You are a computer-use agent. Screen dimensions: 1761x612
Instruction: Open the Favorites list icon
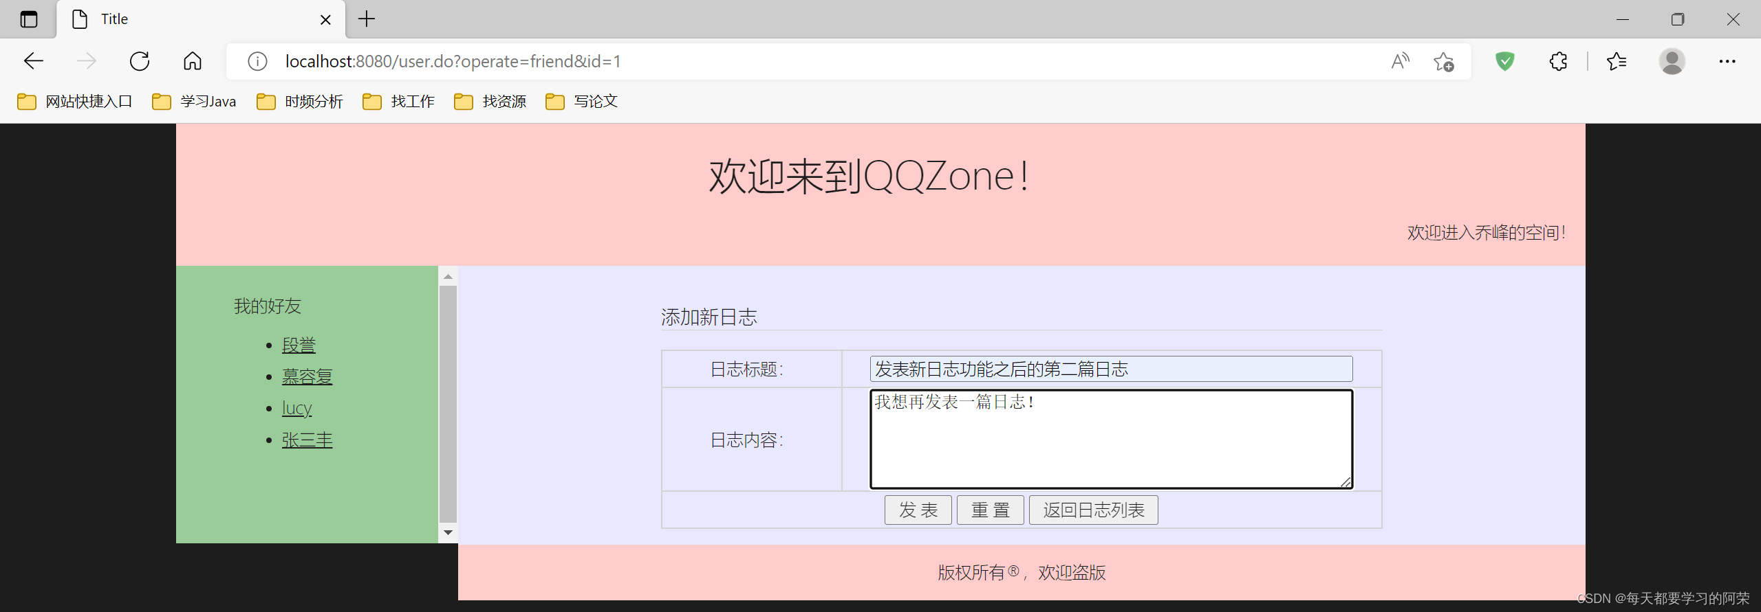click(x=1617, y=61)
